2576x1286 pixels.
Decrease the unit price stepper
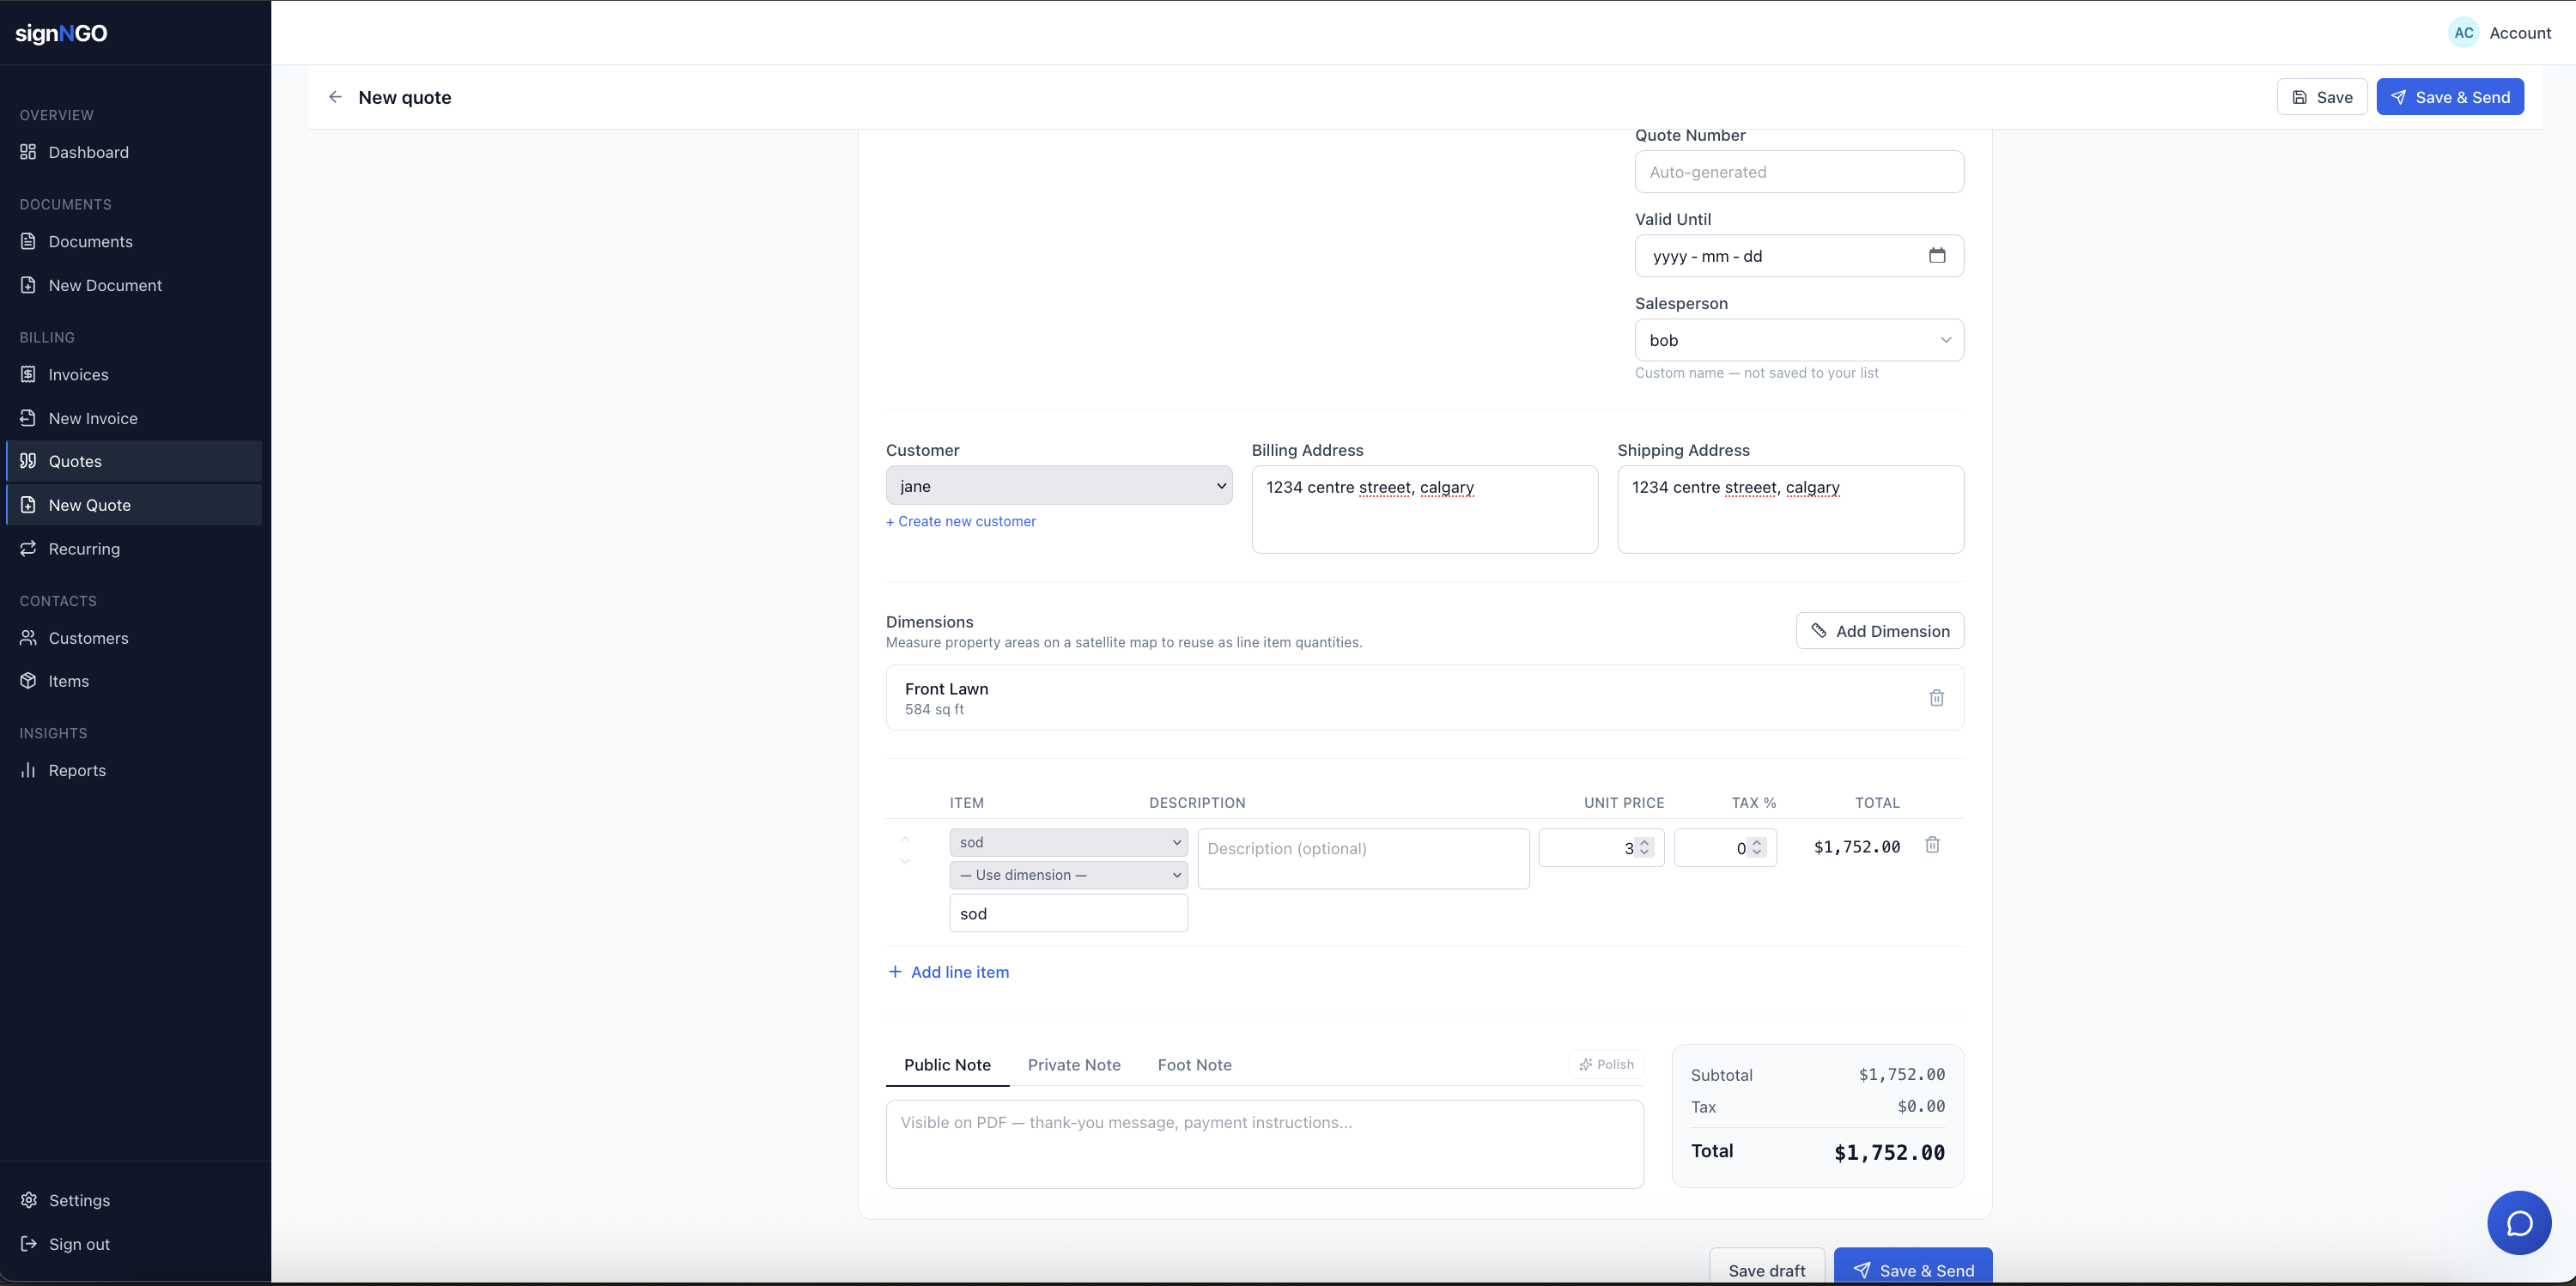click(1644, 853)
